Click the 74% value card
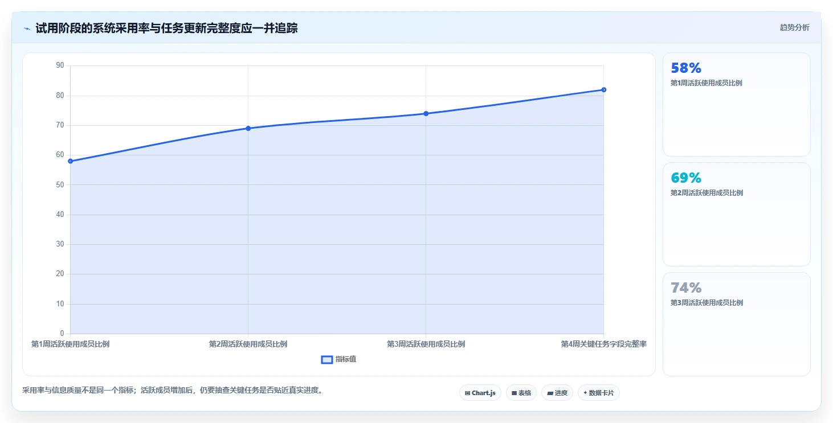The image size is (833, 423). (736, 324)
